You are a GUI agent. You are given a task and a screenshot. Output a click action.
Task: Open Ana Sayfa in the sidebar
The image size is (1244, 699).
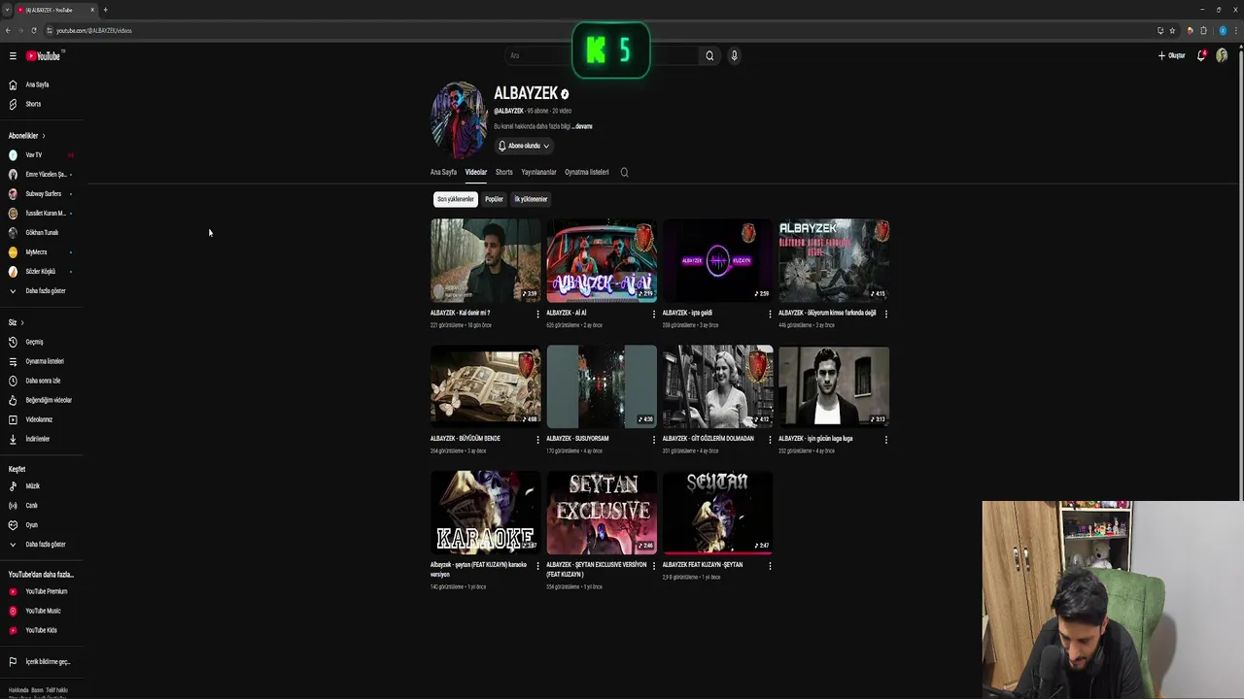click(x=39, y=84)
